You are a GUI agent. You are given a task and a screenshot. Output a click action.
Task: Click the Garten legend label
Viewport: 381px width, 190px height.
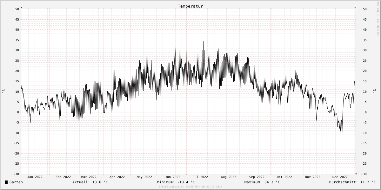(16, 182)
